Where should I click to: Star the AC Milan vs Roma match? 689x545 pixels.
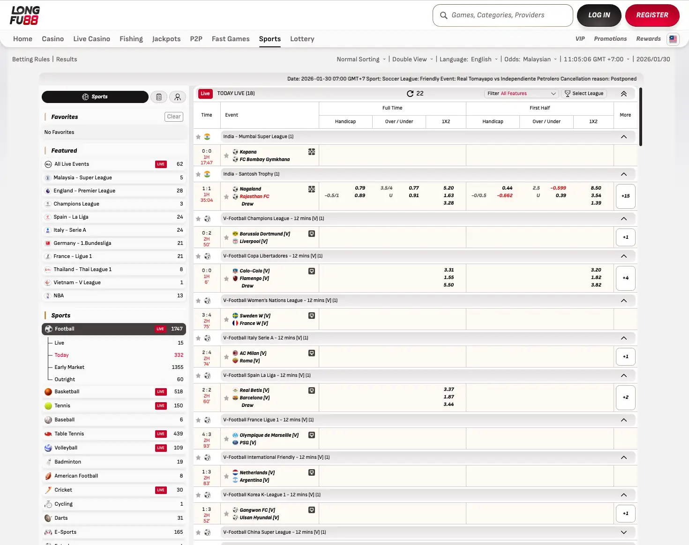226,357
